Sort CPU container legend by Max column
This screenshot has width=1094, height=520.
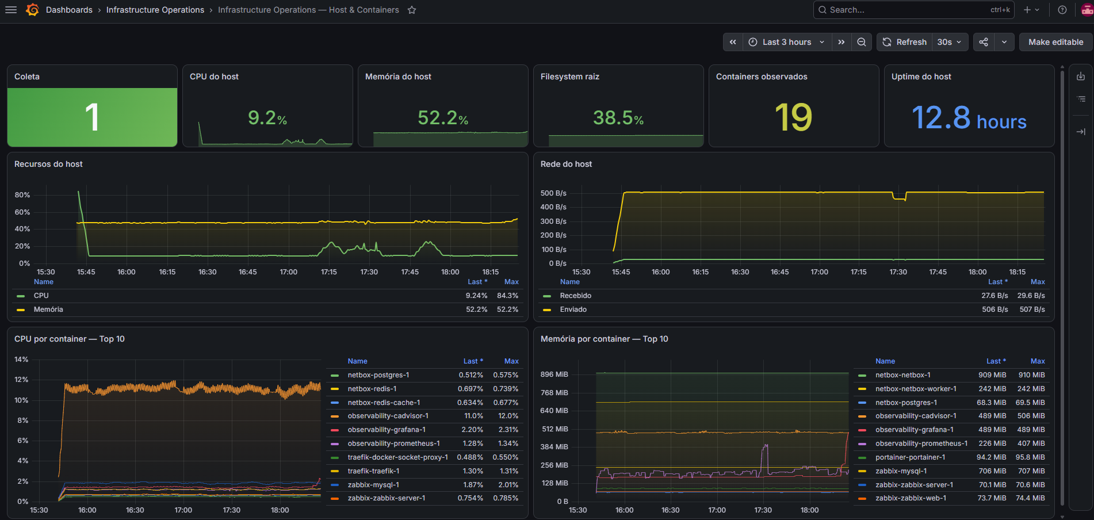pos(511,361)
